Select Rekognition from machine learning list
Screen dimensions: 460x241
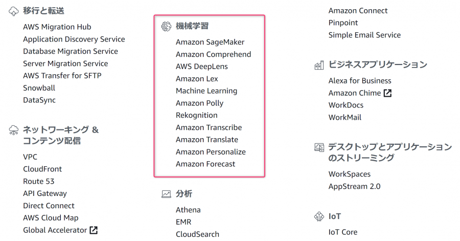click(x=197, y=115)
